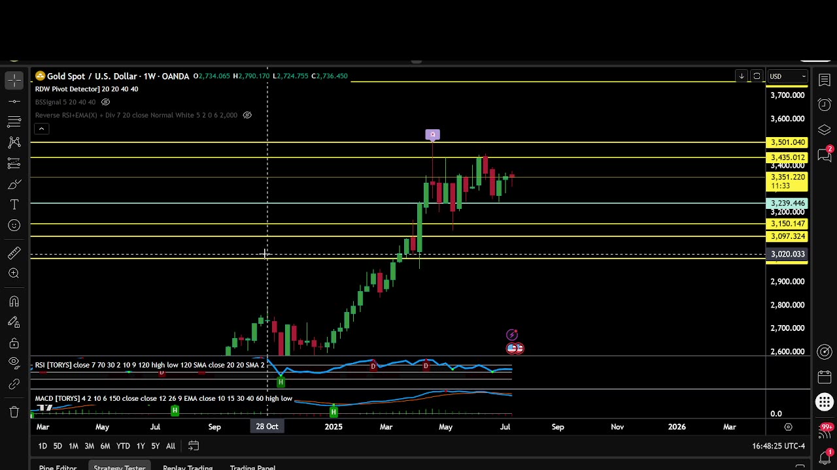
Task: Set time range to 6M
Action: pyautogui.click(x=105, y=446)
